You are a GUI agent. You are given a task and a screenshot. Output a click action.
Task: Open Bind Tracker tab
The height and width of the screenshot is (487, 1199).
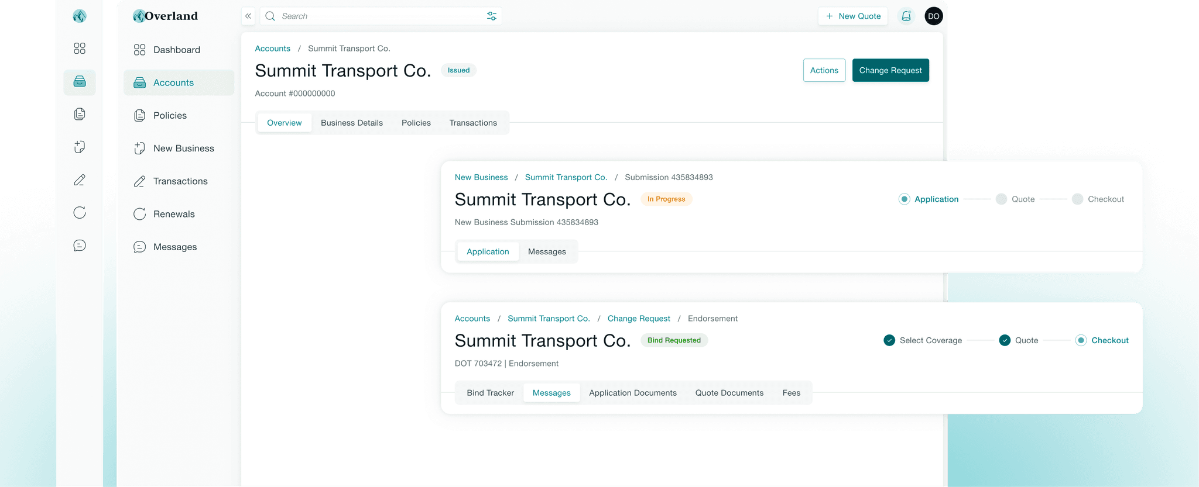coord(491,393)
